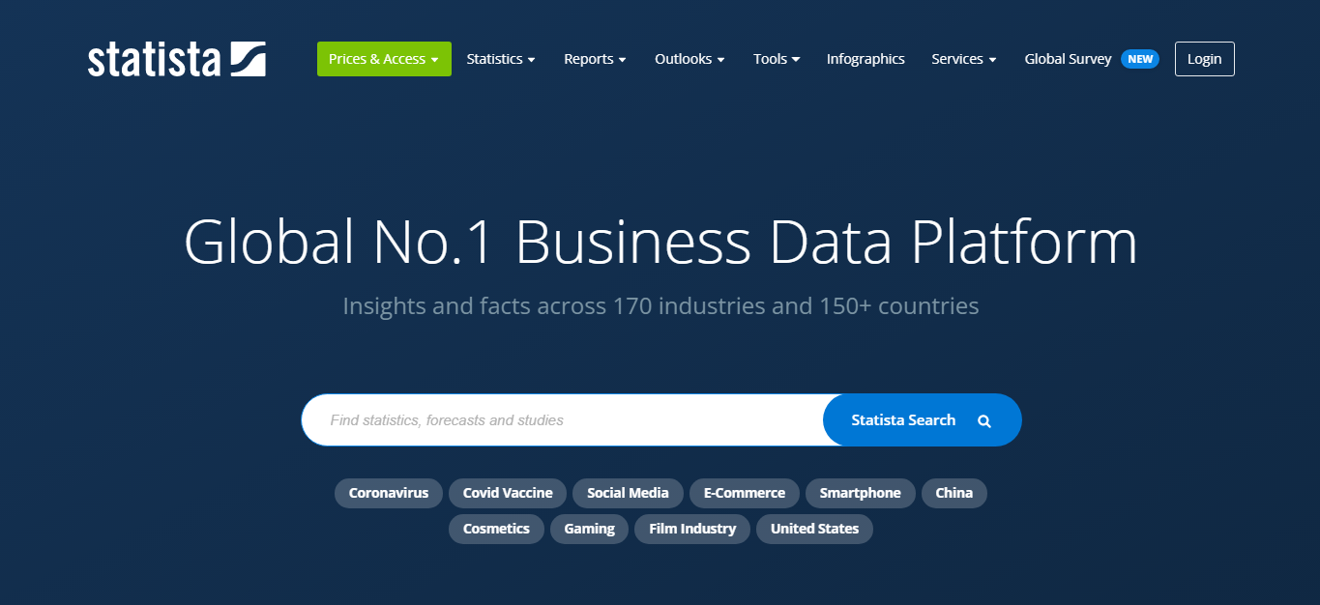Select the Coronavirus topic tag
The width and height of the screenshot is (1320, 605).
[389, 493]
